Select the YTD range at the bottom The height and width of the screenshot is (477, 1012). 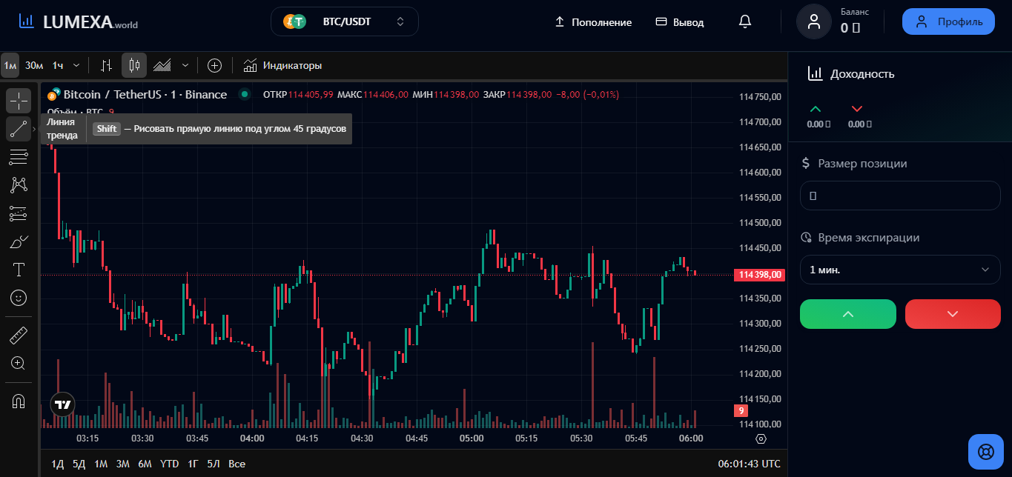click(169, 463)
